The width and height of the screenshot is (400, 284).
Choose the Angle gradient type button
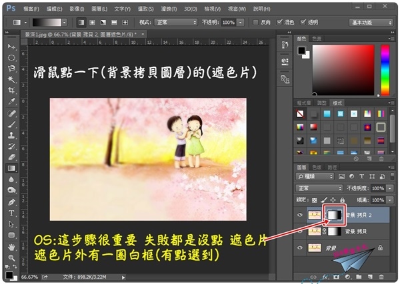pyautogui.click(x=103, y=23)
